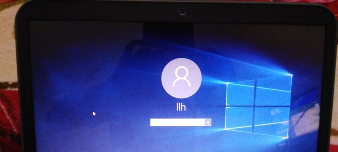
Task: Click the password input field
Action: tap(177, 122)
